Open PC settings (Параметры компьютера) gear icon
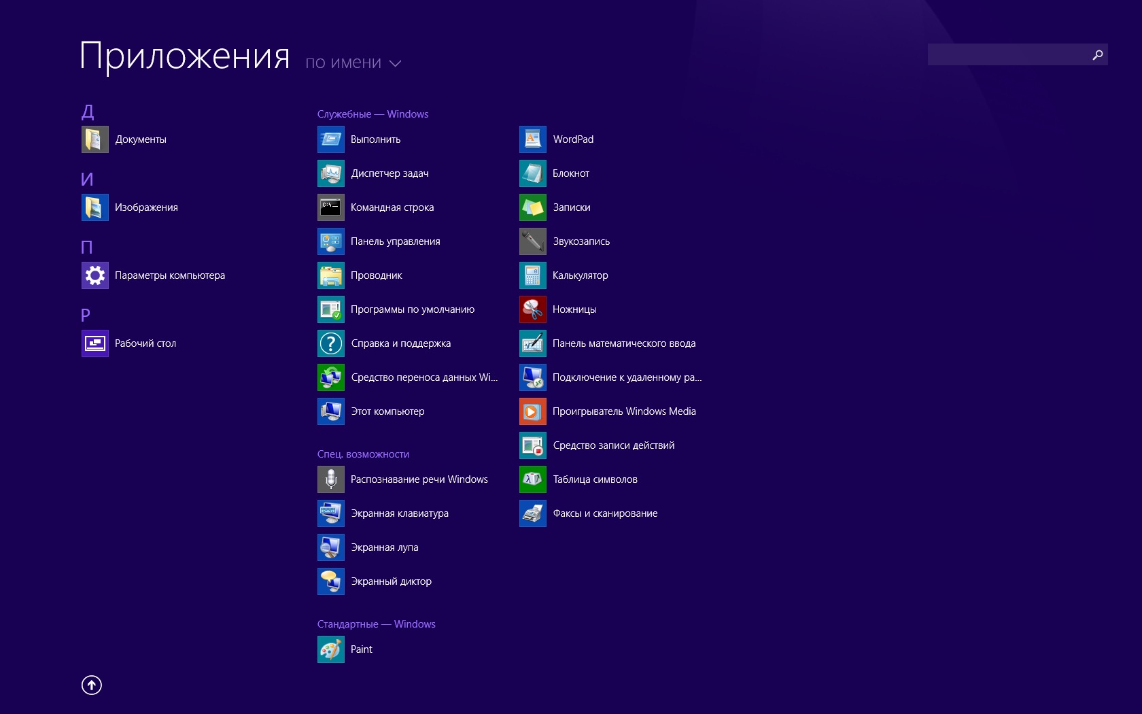 coord(94,275)
